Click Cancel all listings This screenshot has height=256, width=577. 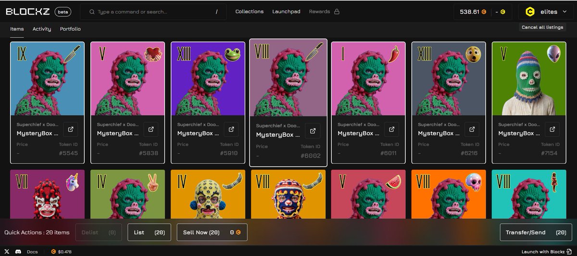click(x=542, y=27)
